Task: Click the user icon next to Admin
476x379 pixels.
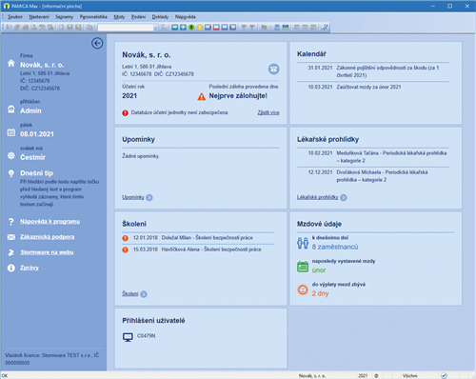Action: [11, 110]
